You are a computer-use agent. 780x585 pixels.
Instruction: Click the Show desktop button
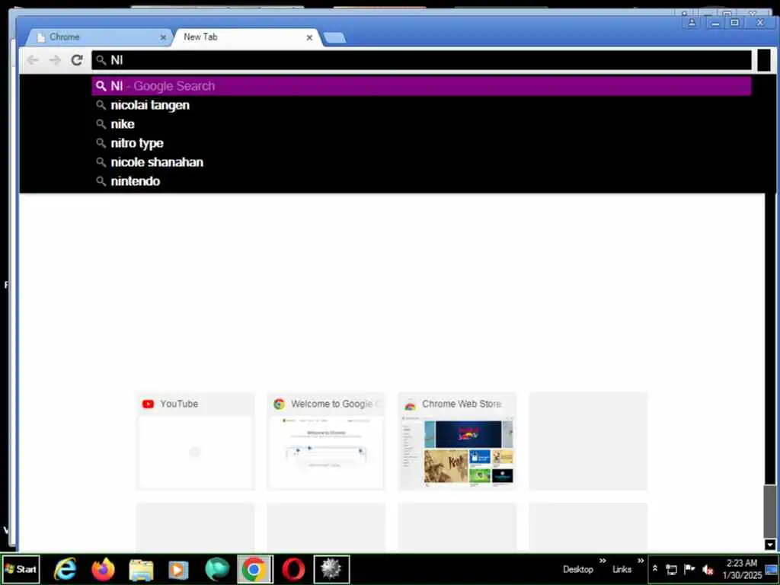point(772,569)
